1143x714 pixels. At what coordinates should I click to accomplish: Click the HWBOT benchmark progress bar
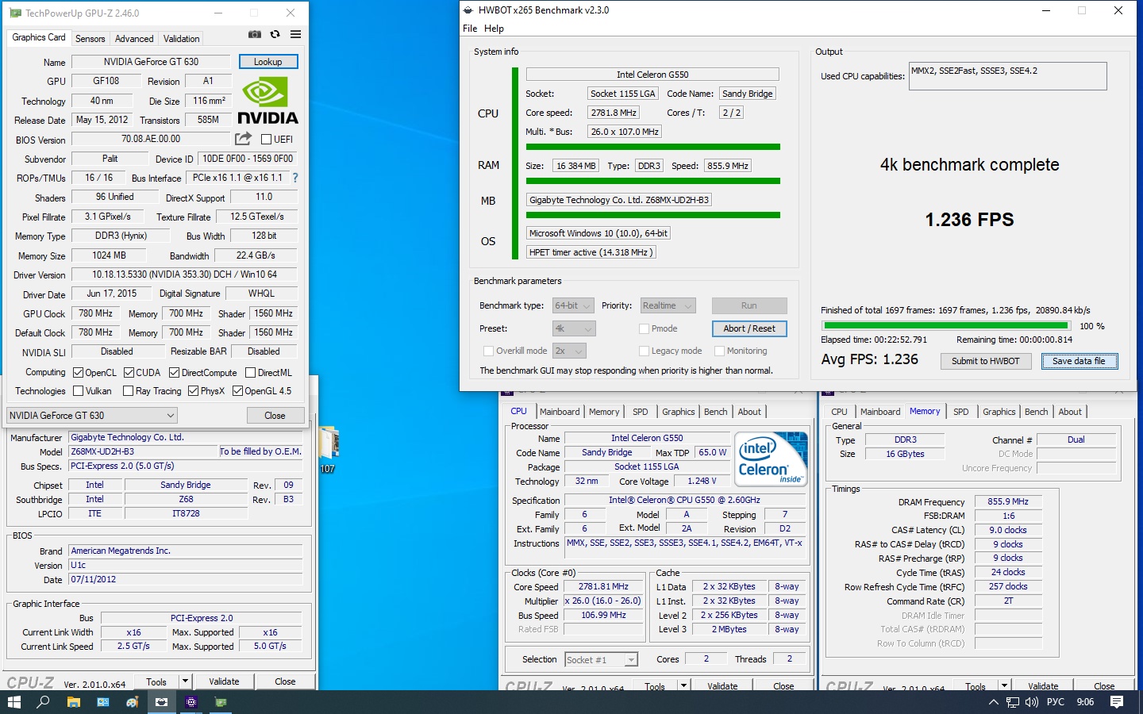pyautogui.click(x=946, y=325)
